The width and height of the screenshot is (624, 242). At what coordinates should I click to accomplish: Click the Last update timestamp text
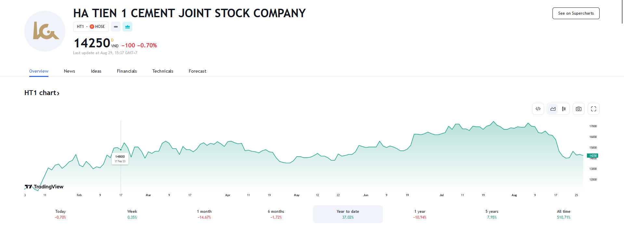(x=105, y=53)
